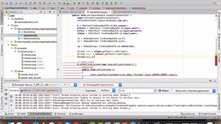The width and height of the screenshot is (221, 124).
Task: Click the Help question mark icon
Action: [x=121, y=3]
